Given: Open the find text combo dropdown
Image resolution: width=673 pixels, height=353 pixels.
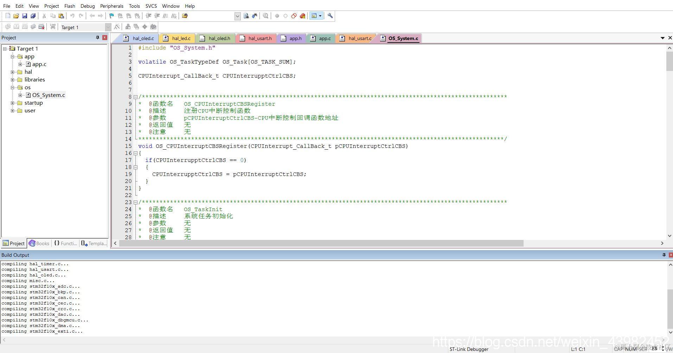Looking at the screenshot, I should (x=238, y=16).
